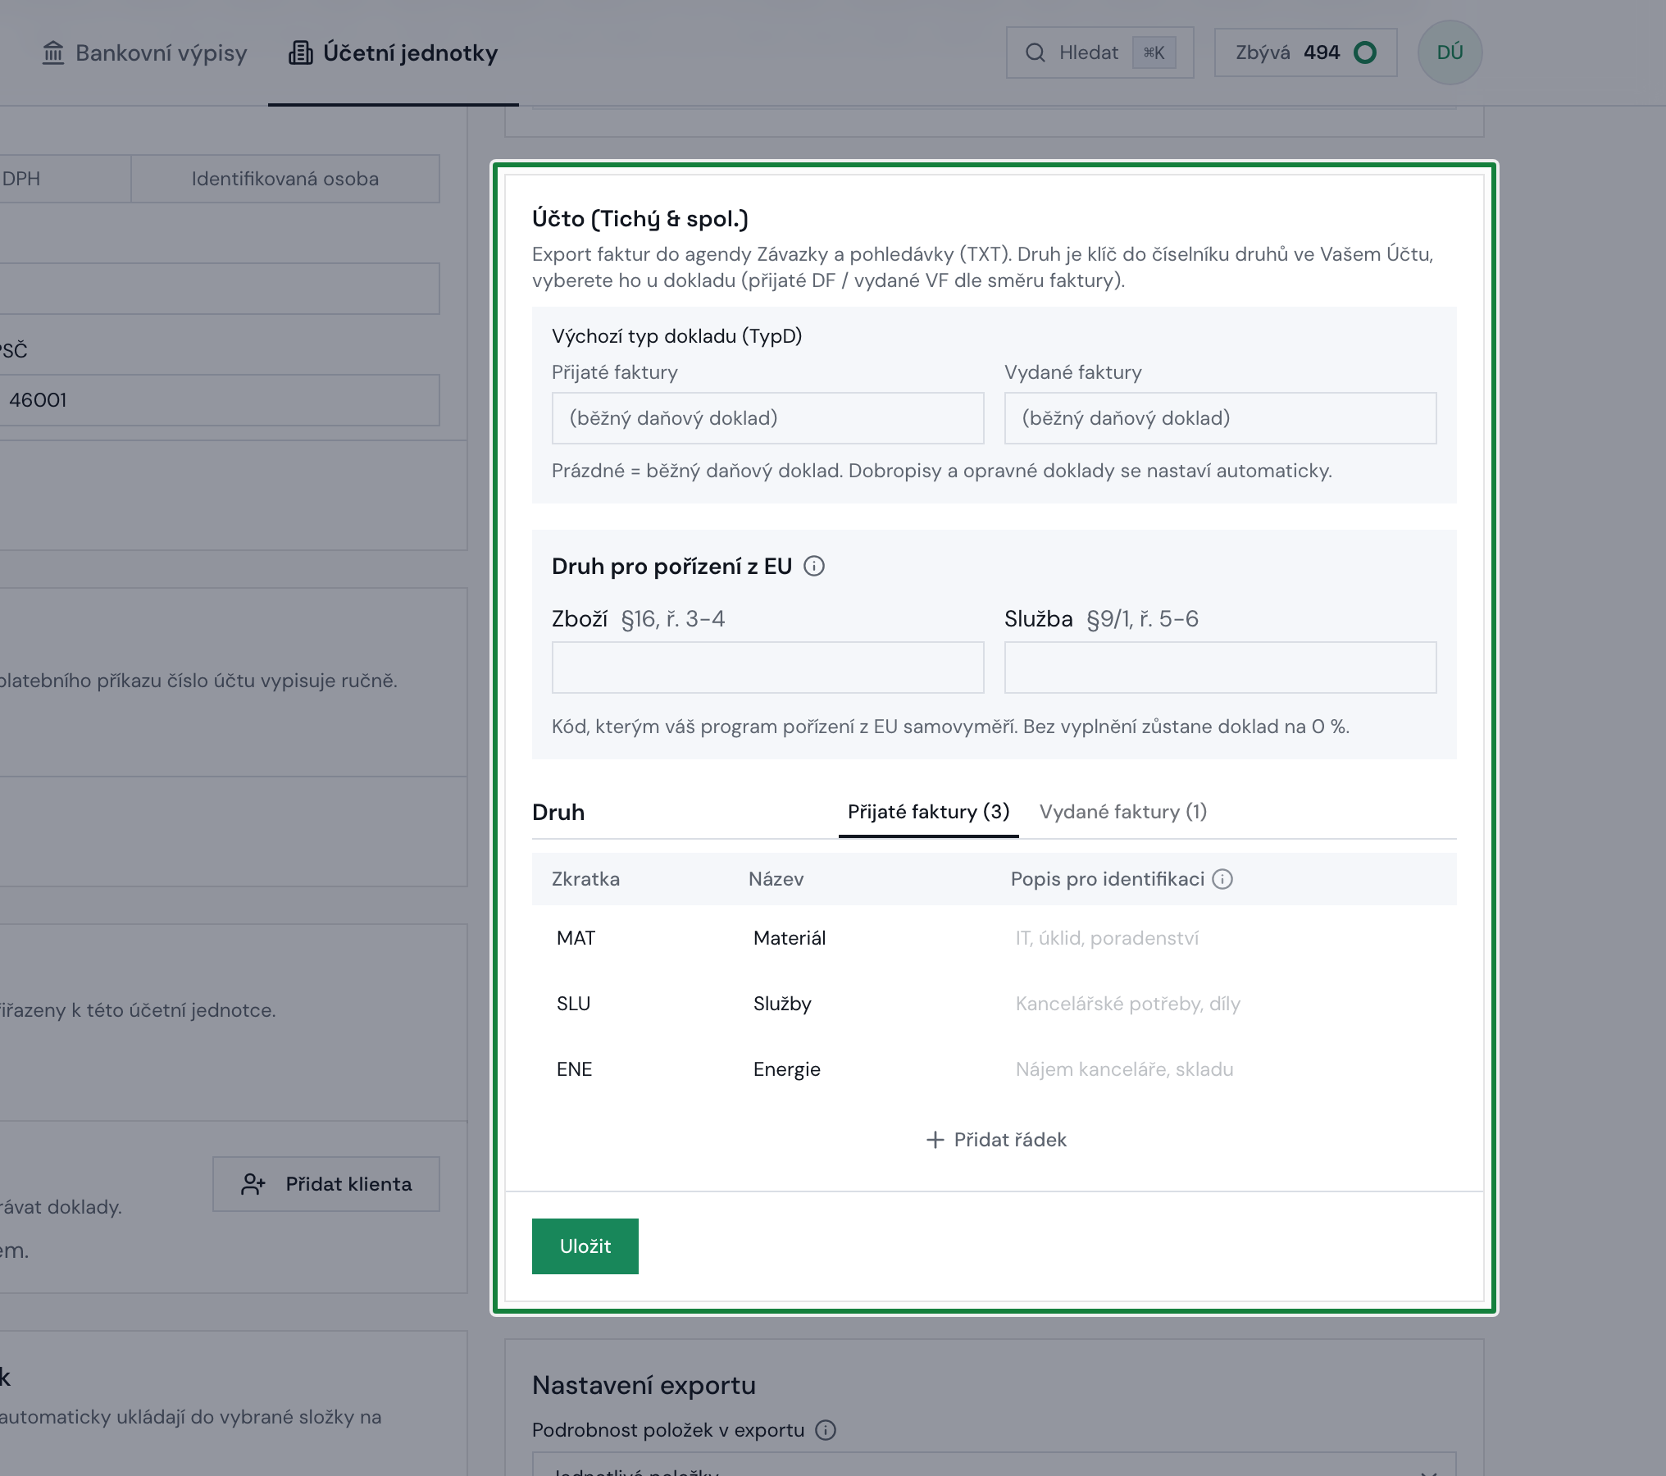Viewport: 1666px width, 1476px height.
Task: Click the Vydané faktury default document type field
Action: [1221, 418]
